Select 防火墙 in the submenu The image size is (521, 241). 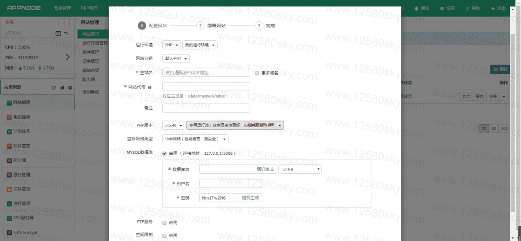(89, 79)
